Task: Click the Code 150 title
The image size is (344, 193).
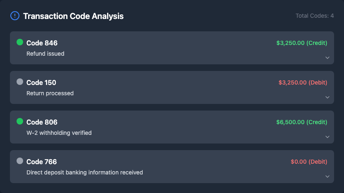Action: (x=41, y=82)
